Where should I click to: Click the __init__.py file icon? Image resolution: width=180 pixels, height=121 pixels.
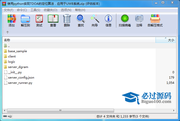point(6,72)
